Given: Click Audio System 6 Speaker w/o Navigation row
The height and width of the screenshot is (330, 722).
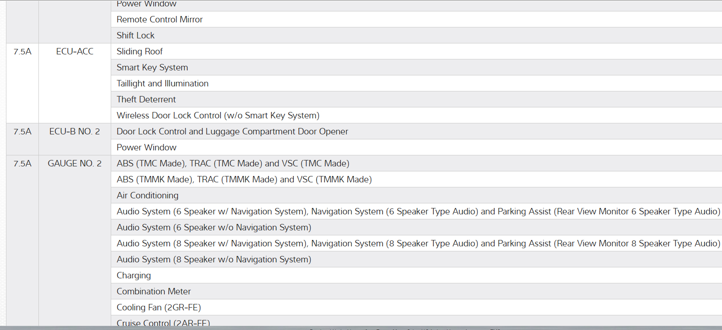Looking at the screenshot, I should [214, 227].
